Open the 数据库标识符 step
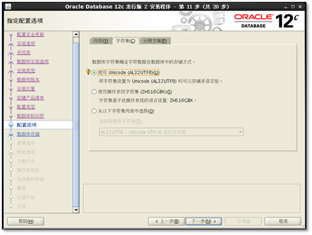 click(30, 116)
